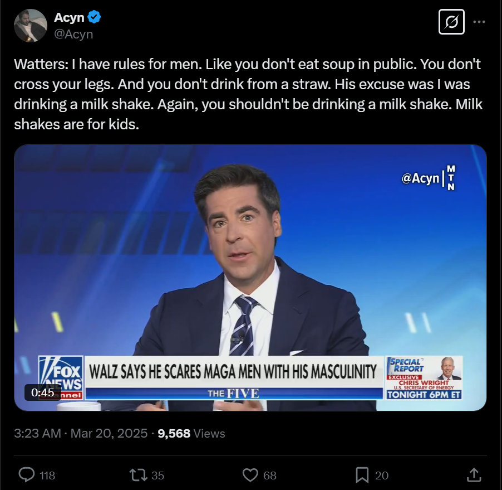
Task: Share the post via upload arrow icon
Action: pos(474,475)
